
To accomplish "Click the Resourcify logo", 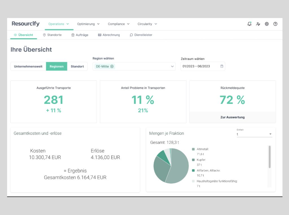I will point(26,24).
